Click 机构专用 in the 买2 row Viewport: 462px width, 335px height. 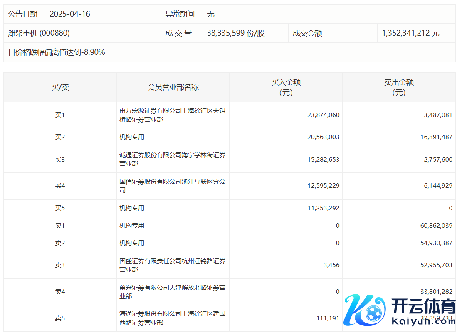click(x=132, y=137)
